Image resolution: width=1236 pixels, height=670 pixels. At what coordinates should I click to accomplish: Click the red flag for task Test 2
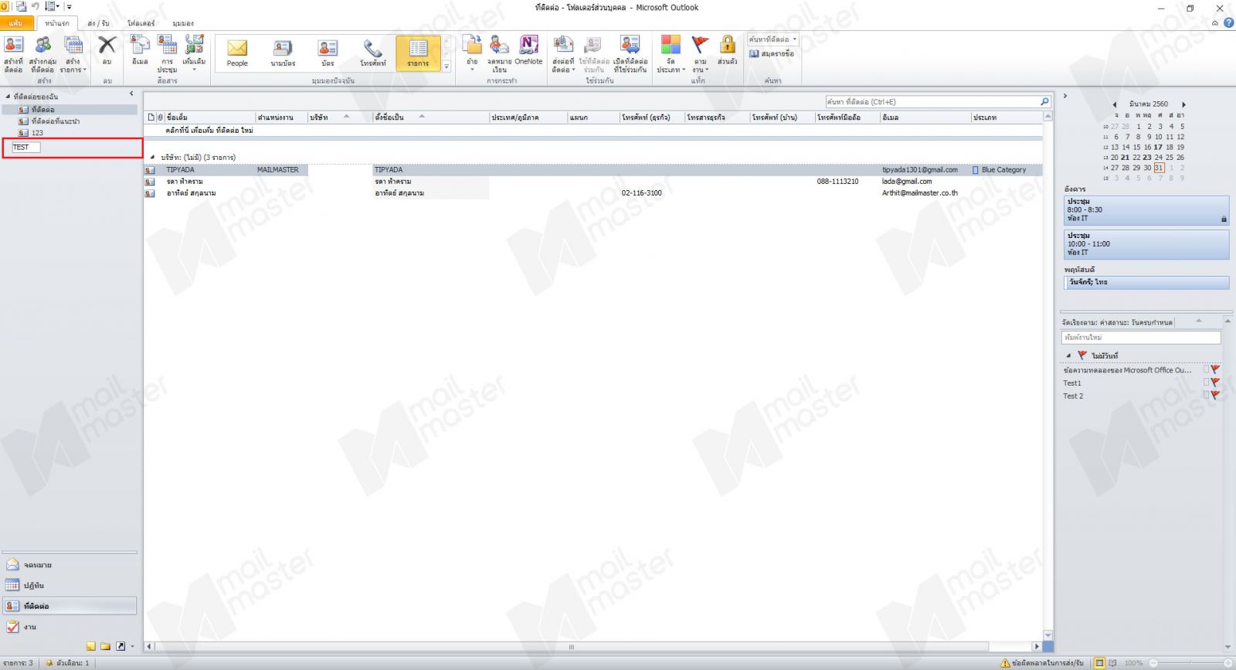point(1215,396)
